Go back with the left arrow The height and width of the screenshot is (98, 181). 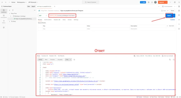[x=6, y=2]
